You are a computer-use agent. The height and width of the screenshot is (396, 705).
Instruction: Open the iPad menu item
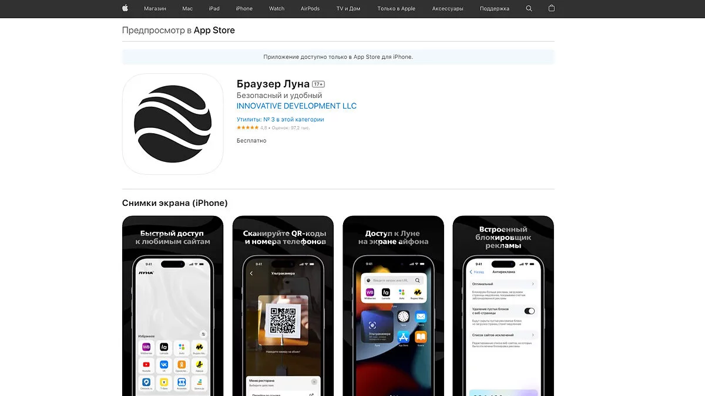coord(214,9)
